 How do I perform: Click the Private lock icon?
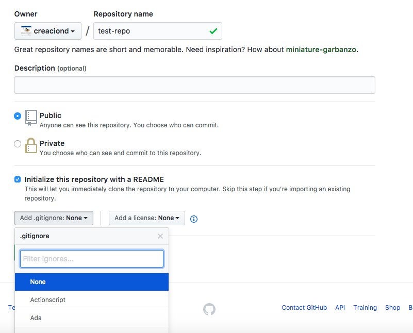(x=31, y=145)
